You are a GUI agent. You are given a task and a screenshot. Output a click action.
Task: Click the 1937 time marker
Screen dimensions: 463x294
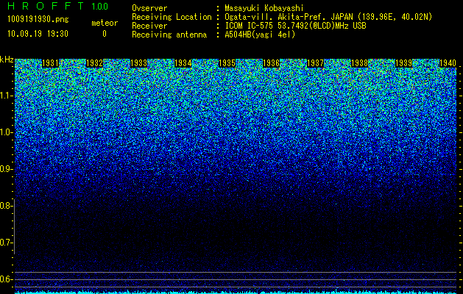tap(315, 63)
